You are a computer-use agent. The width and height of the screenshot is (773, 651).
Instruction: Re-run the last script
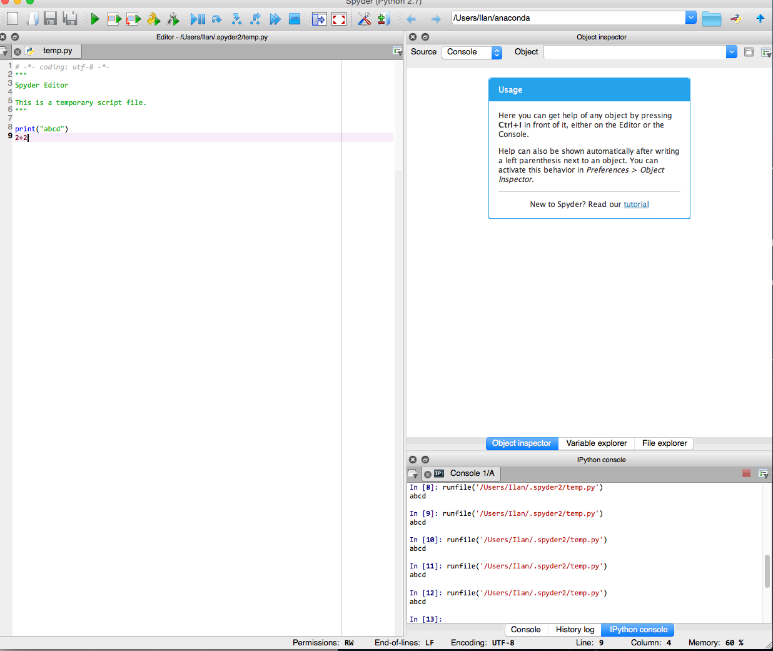(153, 19)
